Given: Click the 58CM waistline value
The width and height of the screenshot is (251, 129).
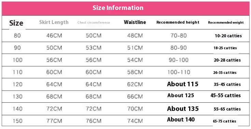Looking at the screenshot, I should click(x=135, y=72).
